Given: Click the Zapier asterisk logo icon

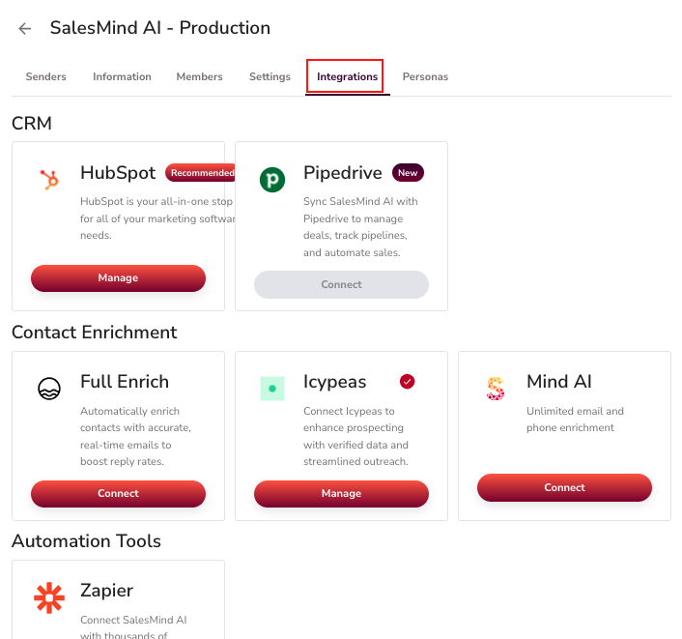Looking at the screenshot, I should pos(49,598).
